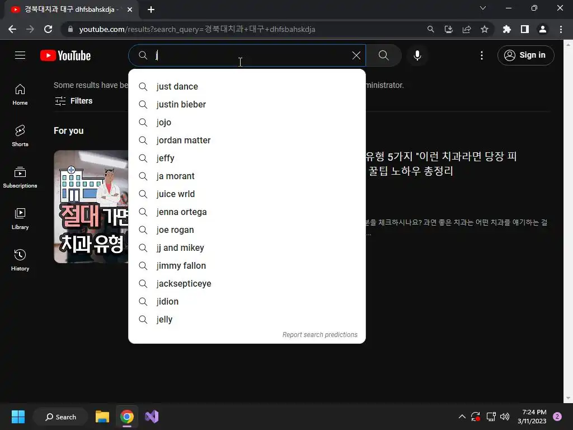Toggle Chrome side panel
This screenshot has height=430, width=573.
[x=525, y=29]
